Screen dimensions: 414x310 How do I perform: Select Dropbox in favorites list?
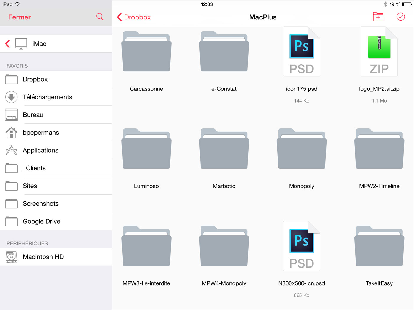point(56,79)
